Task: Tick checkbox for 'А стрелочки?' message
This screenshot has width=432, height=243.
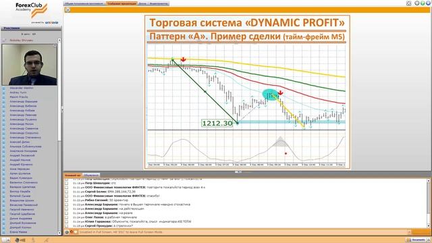Action: (x=66, y=226)
